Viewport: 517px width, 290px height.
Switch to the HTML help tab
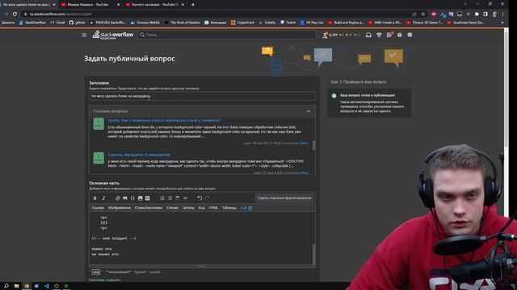(x=213, y=208)
